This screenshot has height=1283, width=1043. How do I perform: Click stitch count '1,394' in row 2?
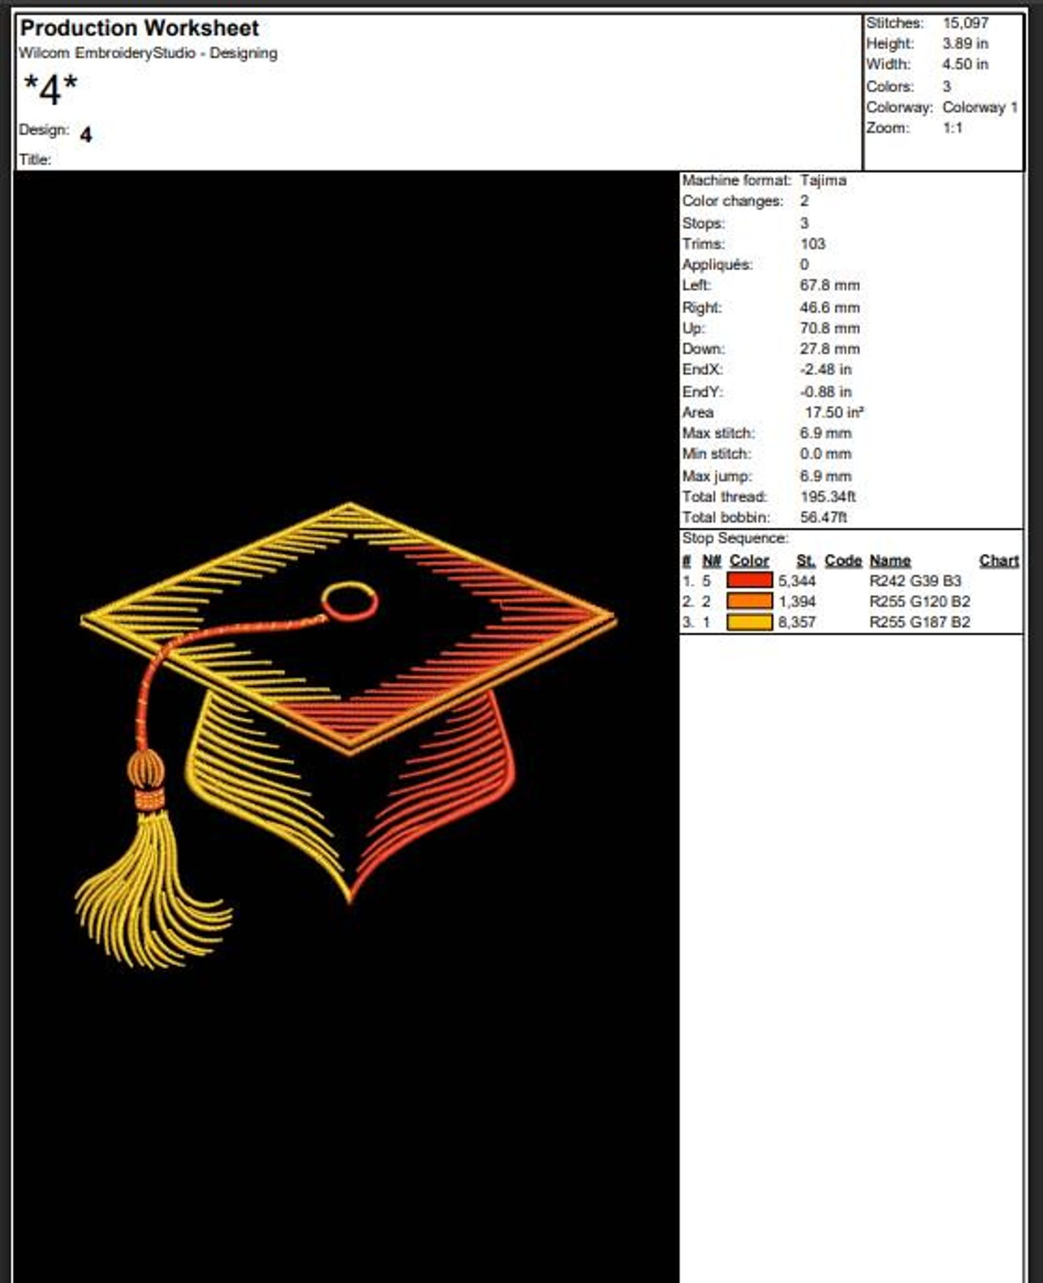tap(797, 601)
